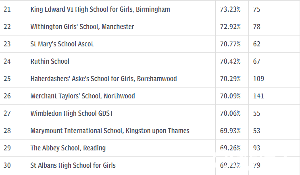Select Withington Girls' School, Manchester row

click(150, 27)
